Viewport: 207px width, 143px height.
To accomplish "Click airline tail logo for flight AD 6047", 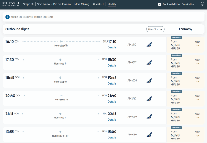I will point(149,62).
